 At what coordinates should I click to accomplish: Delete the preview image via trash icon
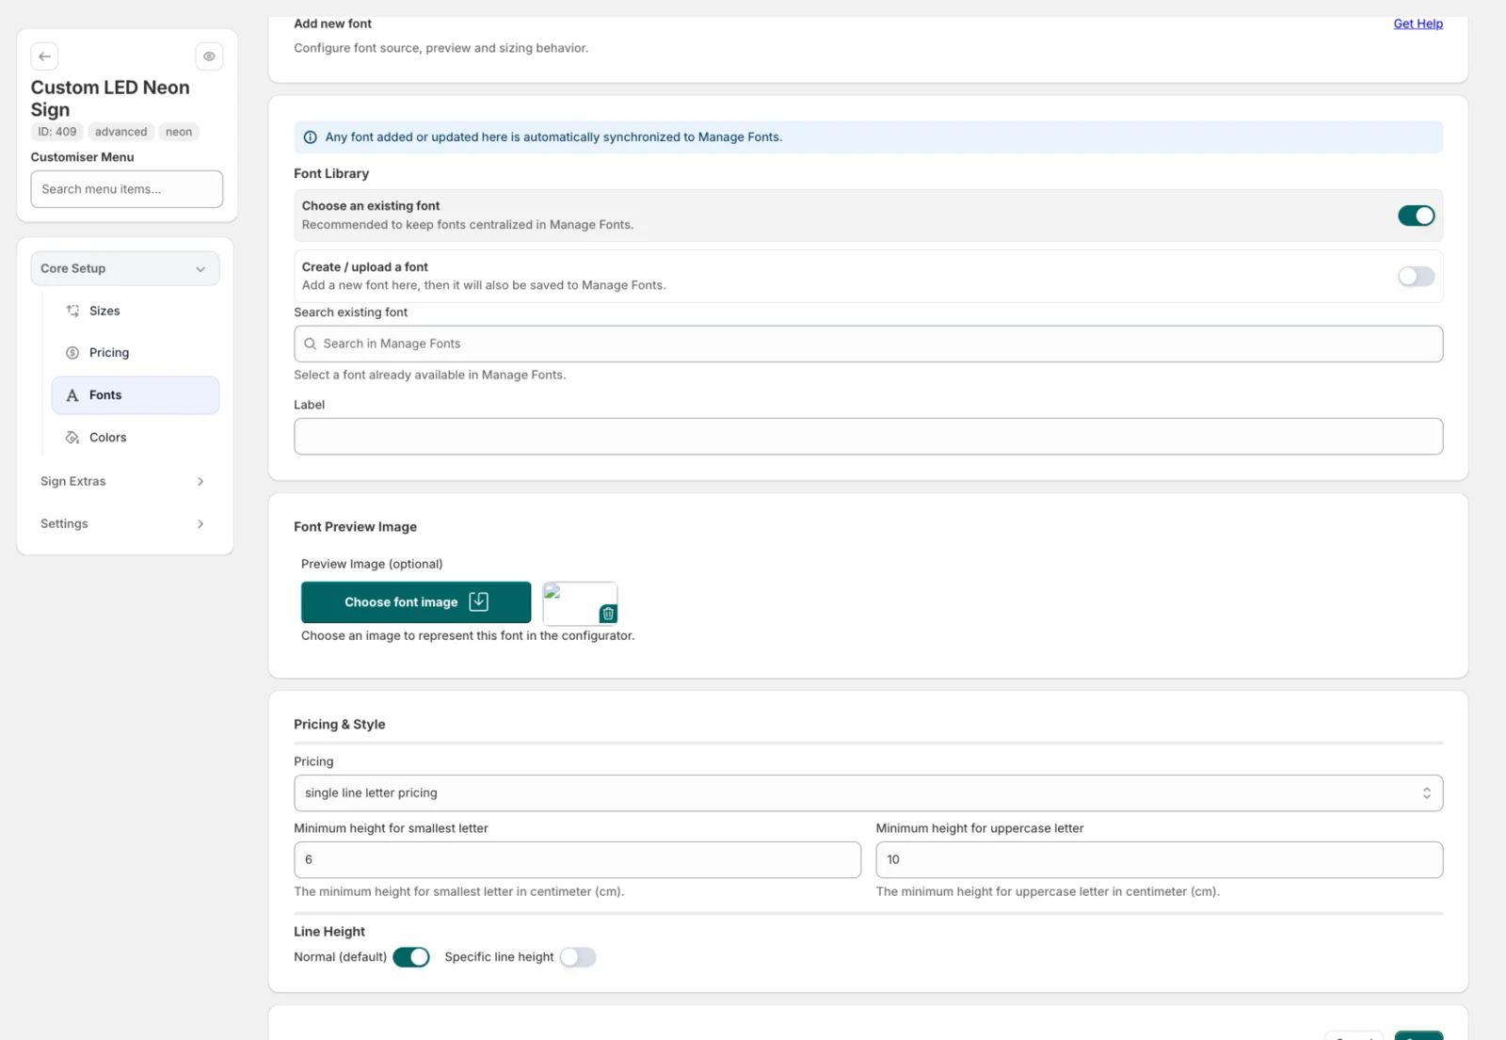(x=608, y=614)
